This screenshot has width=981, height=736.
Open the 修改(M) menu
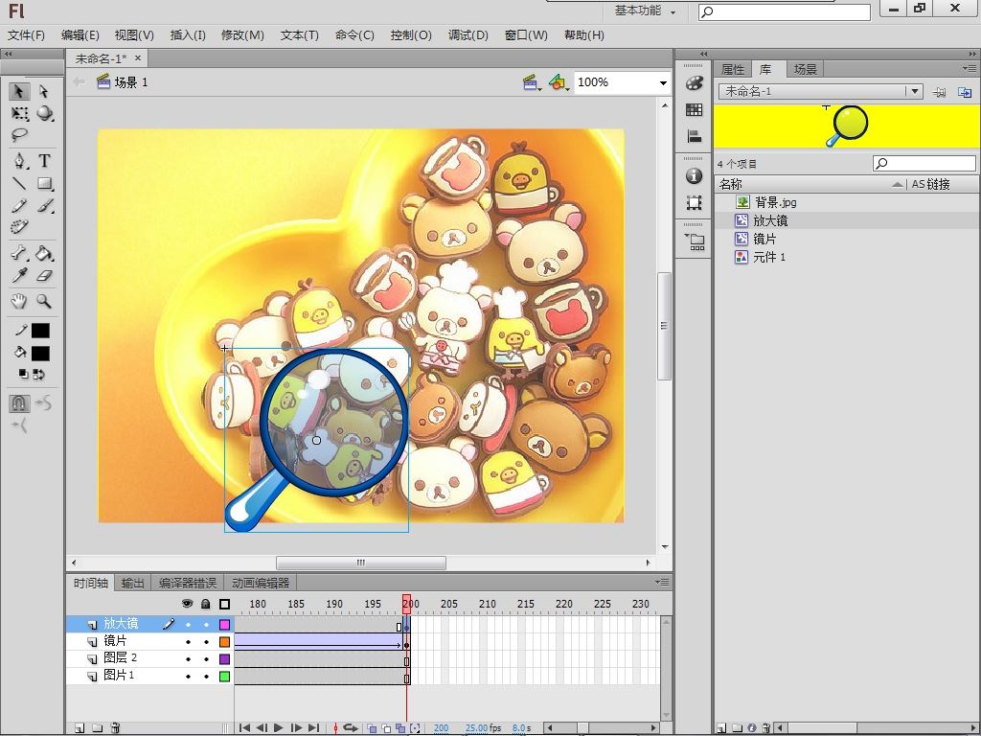pyautogui.click(x=242, y=35)
